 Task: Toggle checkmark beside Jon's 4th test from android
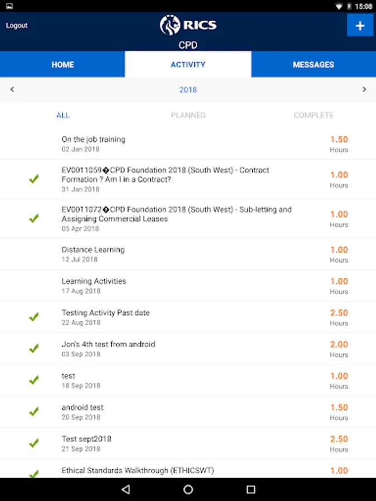(33, 348)
